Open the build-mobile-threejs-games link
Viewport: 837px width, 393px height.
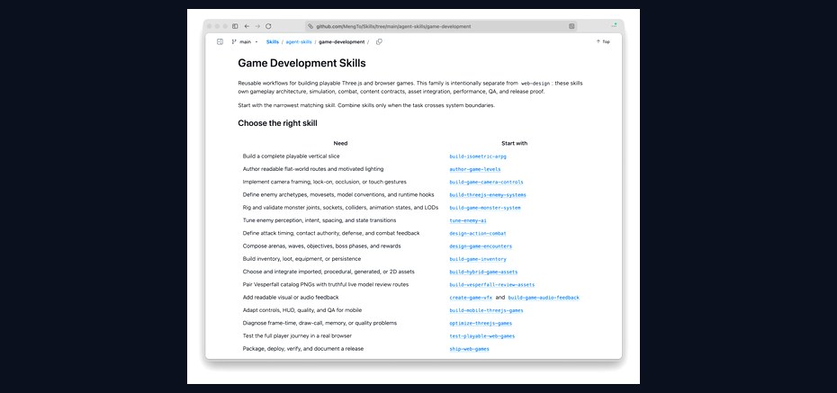[486, 310]
